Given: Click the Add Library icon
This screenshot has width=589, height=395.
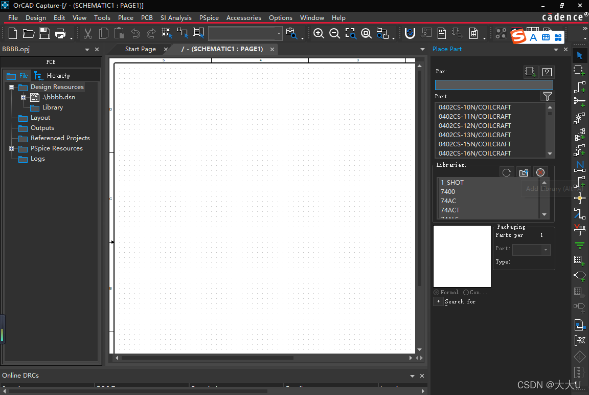Looking at the screenshot, I should (524, 172).
